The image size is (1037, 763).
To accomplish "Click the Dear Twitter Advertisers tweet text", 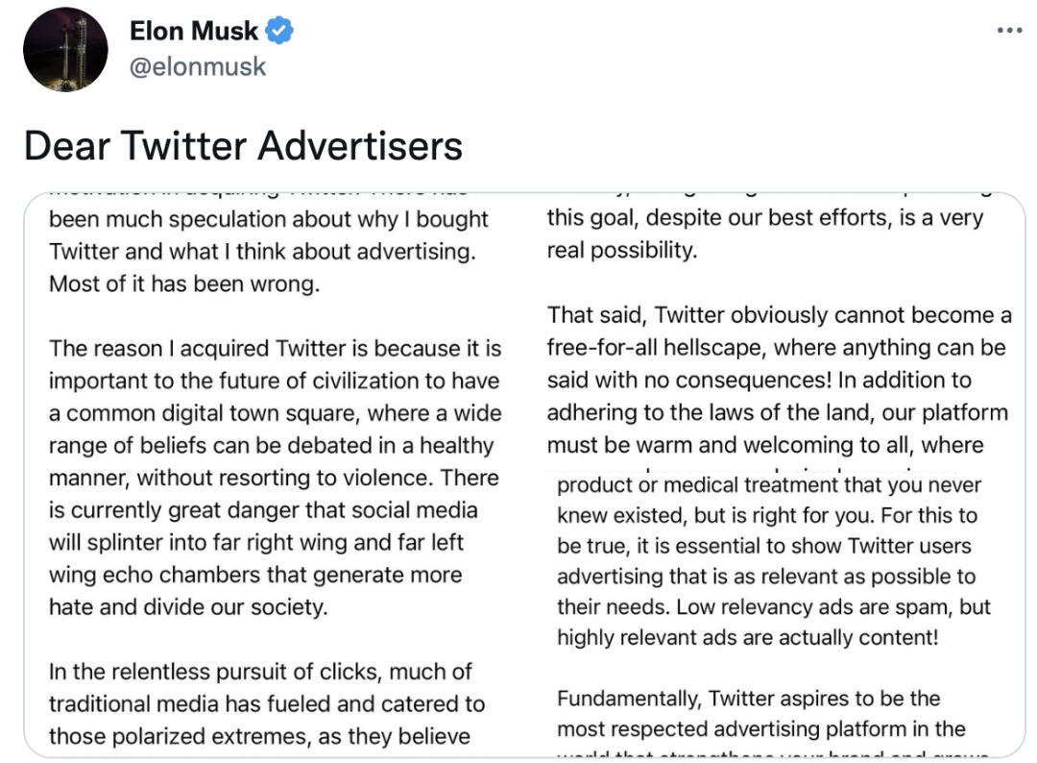I will [243, 146].
